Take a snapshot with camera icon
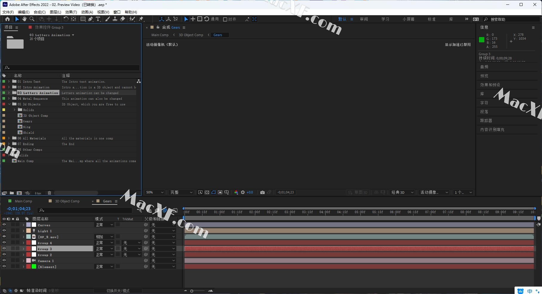The width and height of the screenshot is (542, 294). click(x=262, y=193)
